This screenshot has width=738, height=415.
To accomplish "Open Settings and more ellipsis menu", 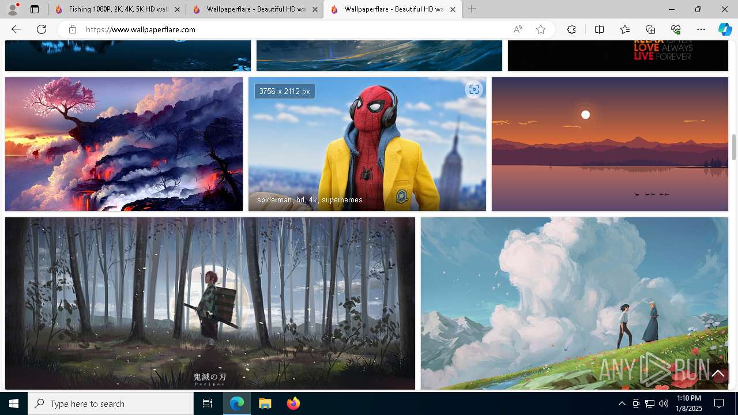I will 701,29.
